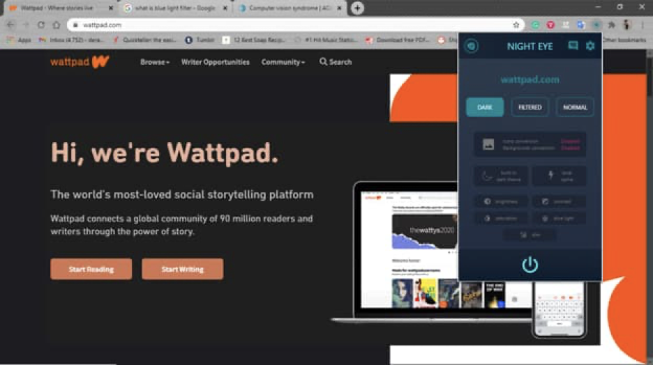Open the Quotetailer bookmark
Viewport: 653px width, 365px height.
point(144,40)
